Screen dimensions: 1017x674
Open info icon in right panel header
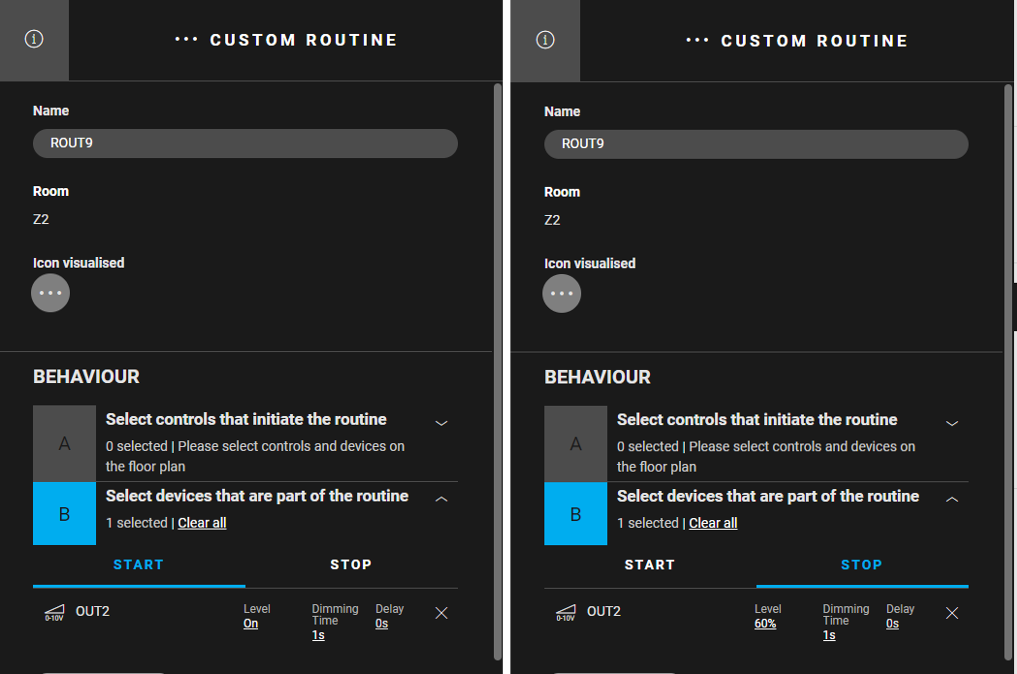click(545, 40)
